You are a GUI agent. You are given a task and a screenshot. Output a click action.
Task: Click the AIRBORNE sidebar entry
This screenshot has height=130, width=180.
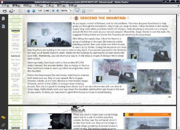point(16,90)
